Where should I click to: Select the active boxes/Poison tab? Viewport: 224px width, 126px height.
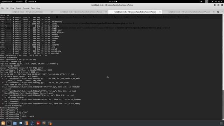click(135, 12)
